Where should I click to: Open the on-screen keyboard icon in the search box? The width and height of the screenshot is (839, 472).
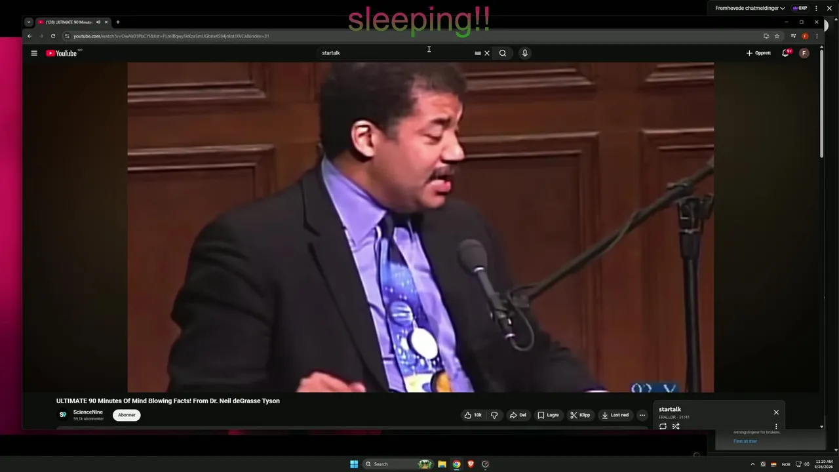478,53
